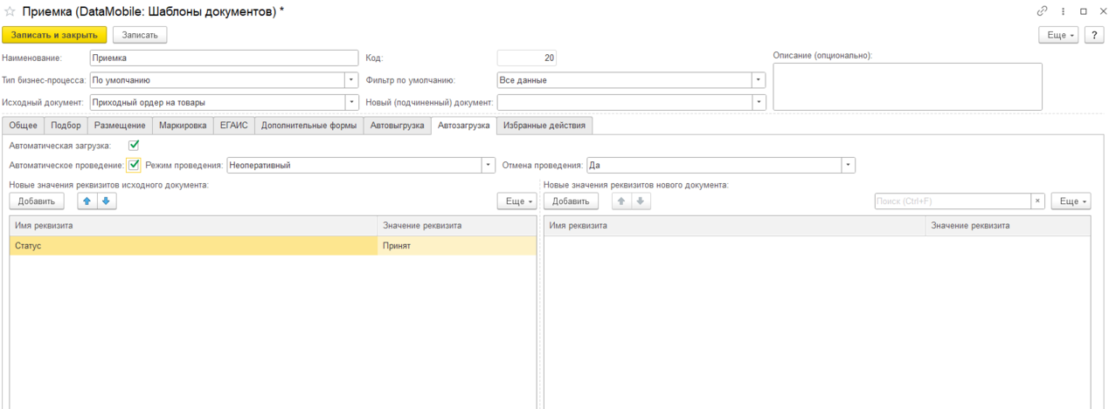This screenshot has width=1116, height=409.
Task: Click greyed up arrow in new document panel
Action: pos(620,201)
